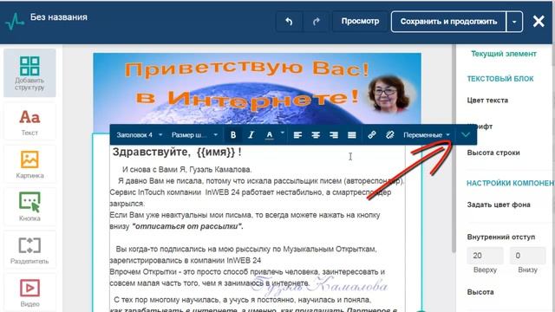Click Сохранить и продолжить button
555x312 pixels.
point(448,22)
